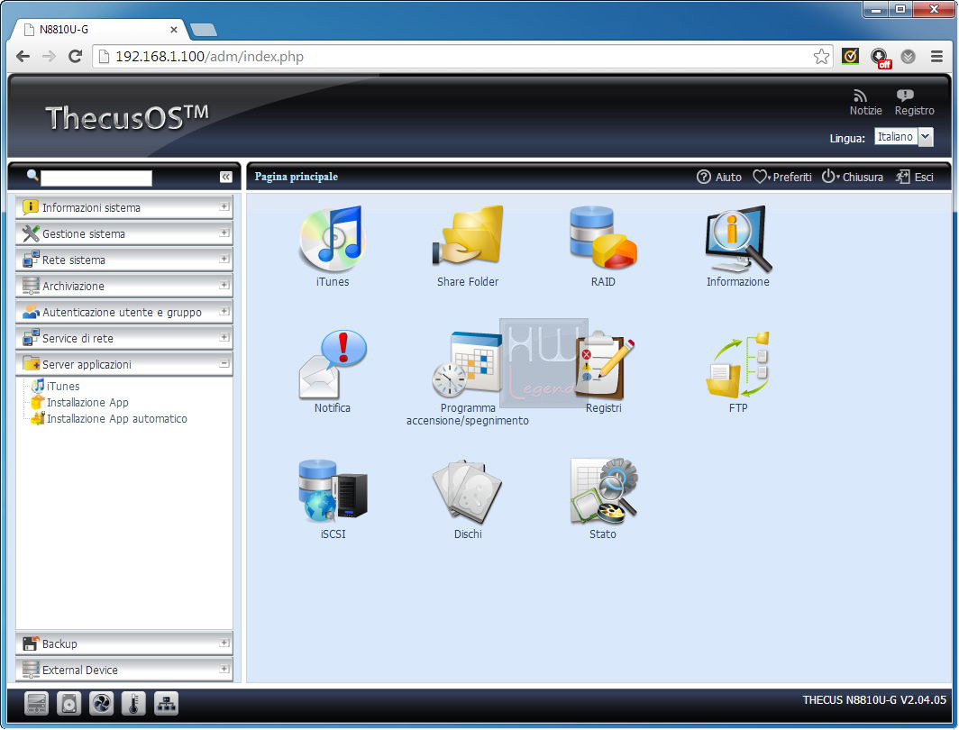The height and width of the screenshot is (730, 959).
Task: Open the iSCSI icon
Action: coord(333,490)
